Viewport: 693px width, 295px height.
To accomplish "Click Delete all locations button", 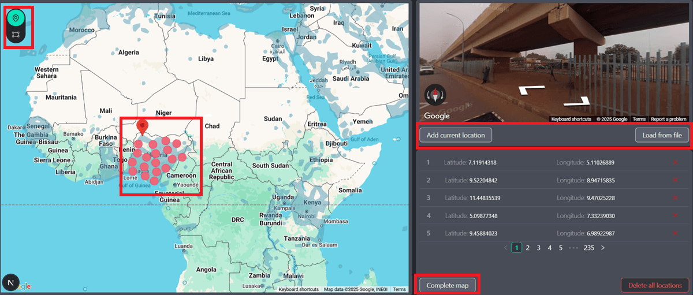I will tap(654, 285).
